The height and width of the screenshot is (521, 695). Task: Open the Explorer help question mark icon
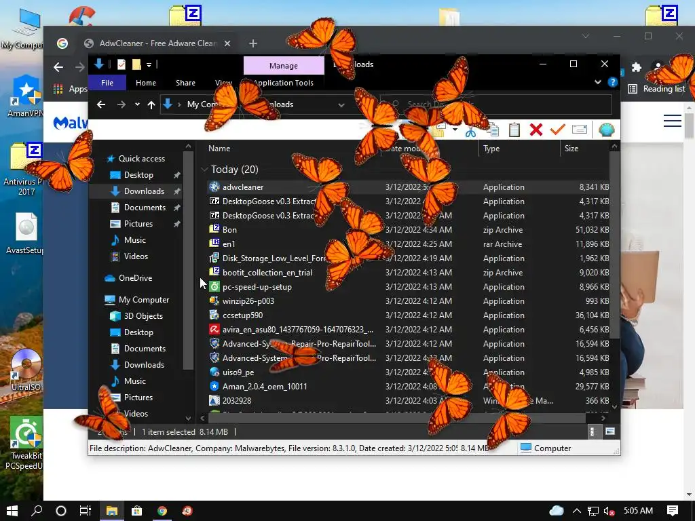(613, 82)
